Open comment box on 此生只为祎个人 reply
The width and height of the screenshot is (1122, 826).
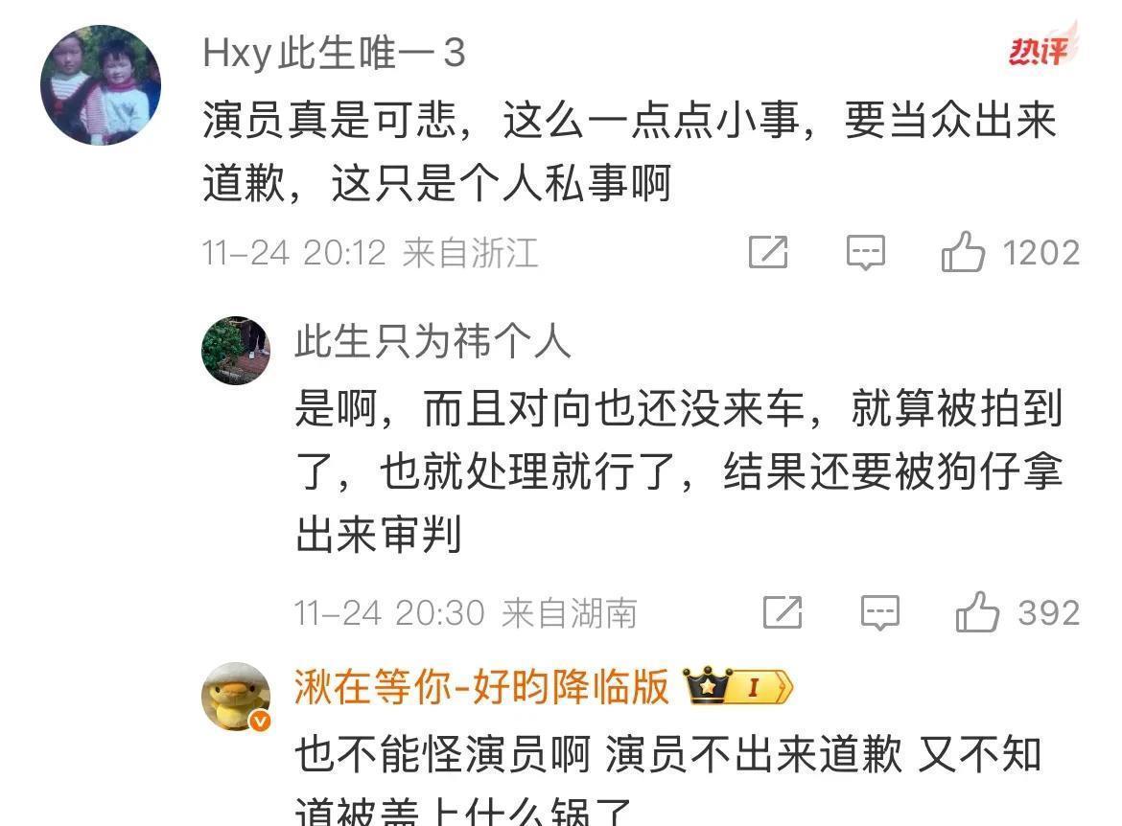pos(879,613)
